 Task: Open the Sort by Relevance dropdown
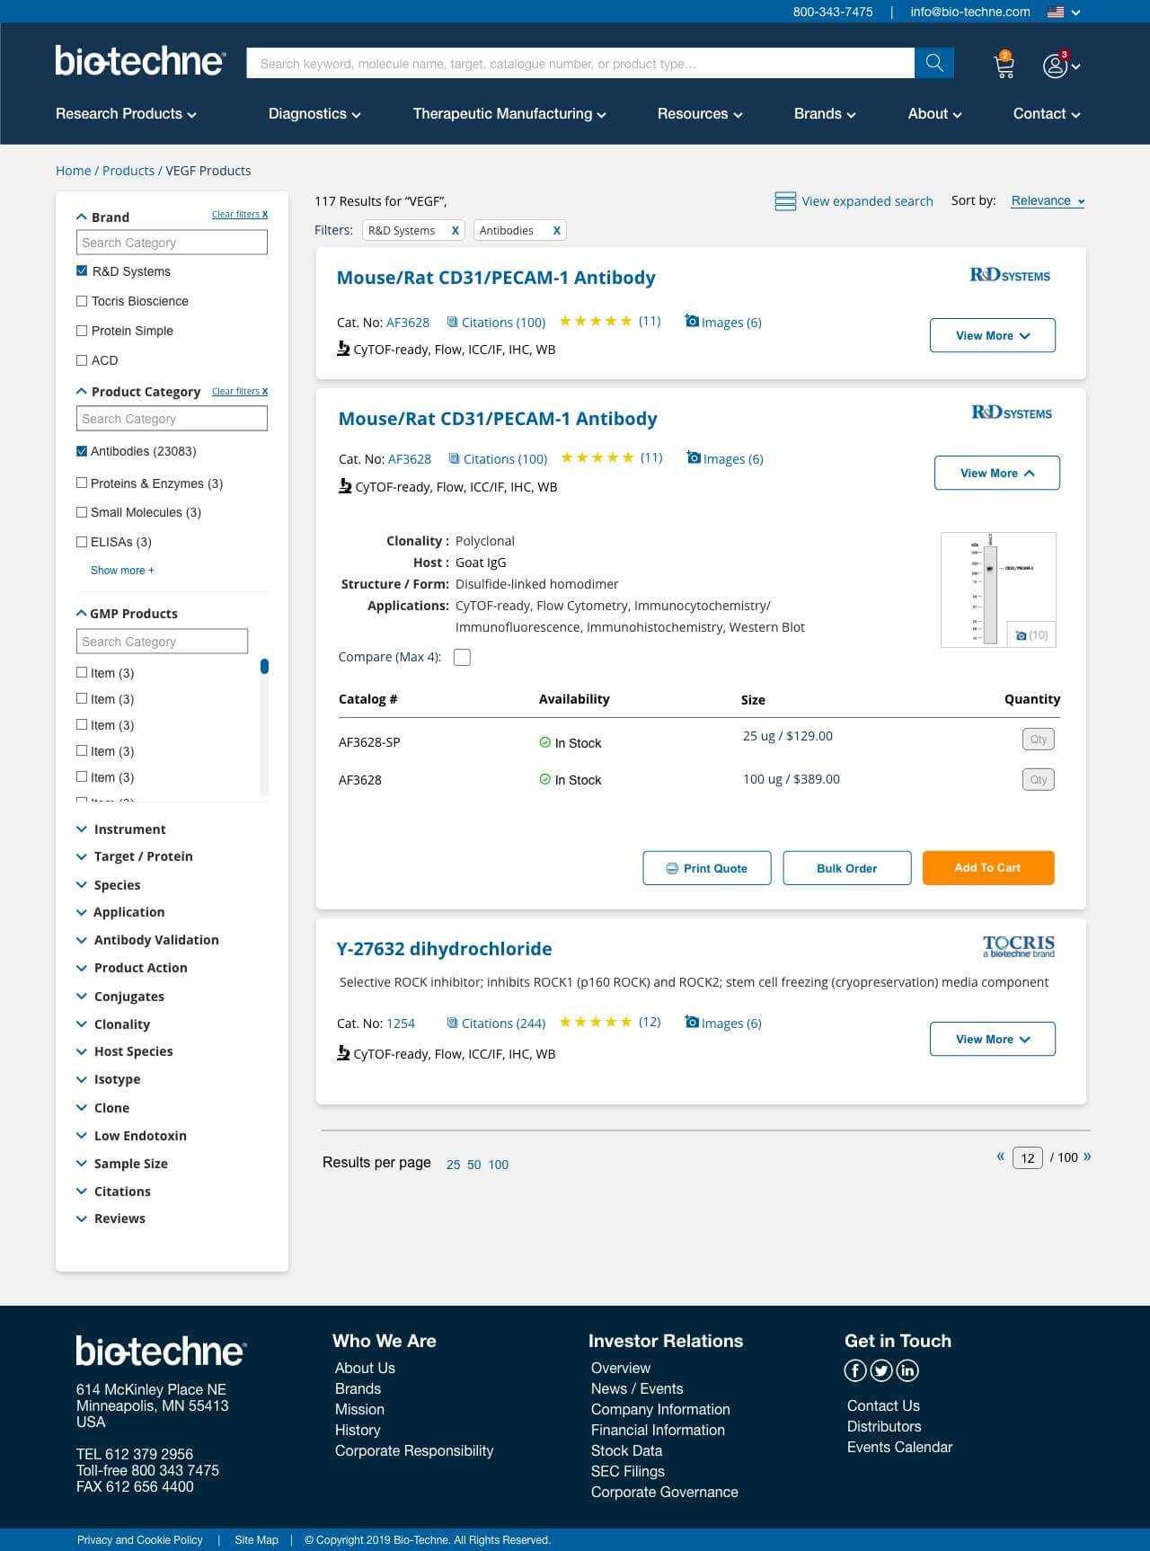[x=1048, y=201]
